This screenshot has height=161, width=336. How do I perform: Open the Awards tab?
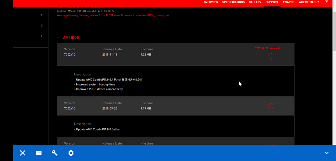coord(288,2)
